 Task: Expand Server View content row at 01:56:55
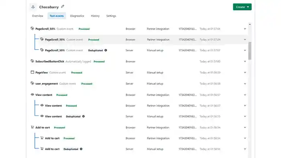[245, 116]
